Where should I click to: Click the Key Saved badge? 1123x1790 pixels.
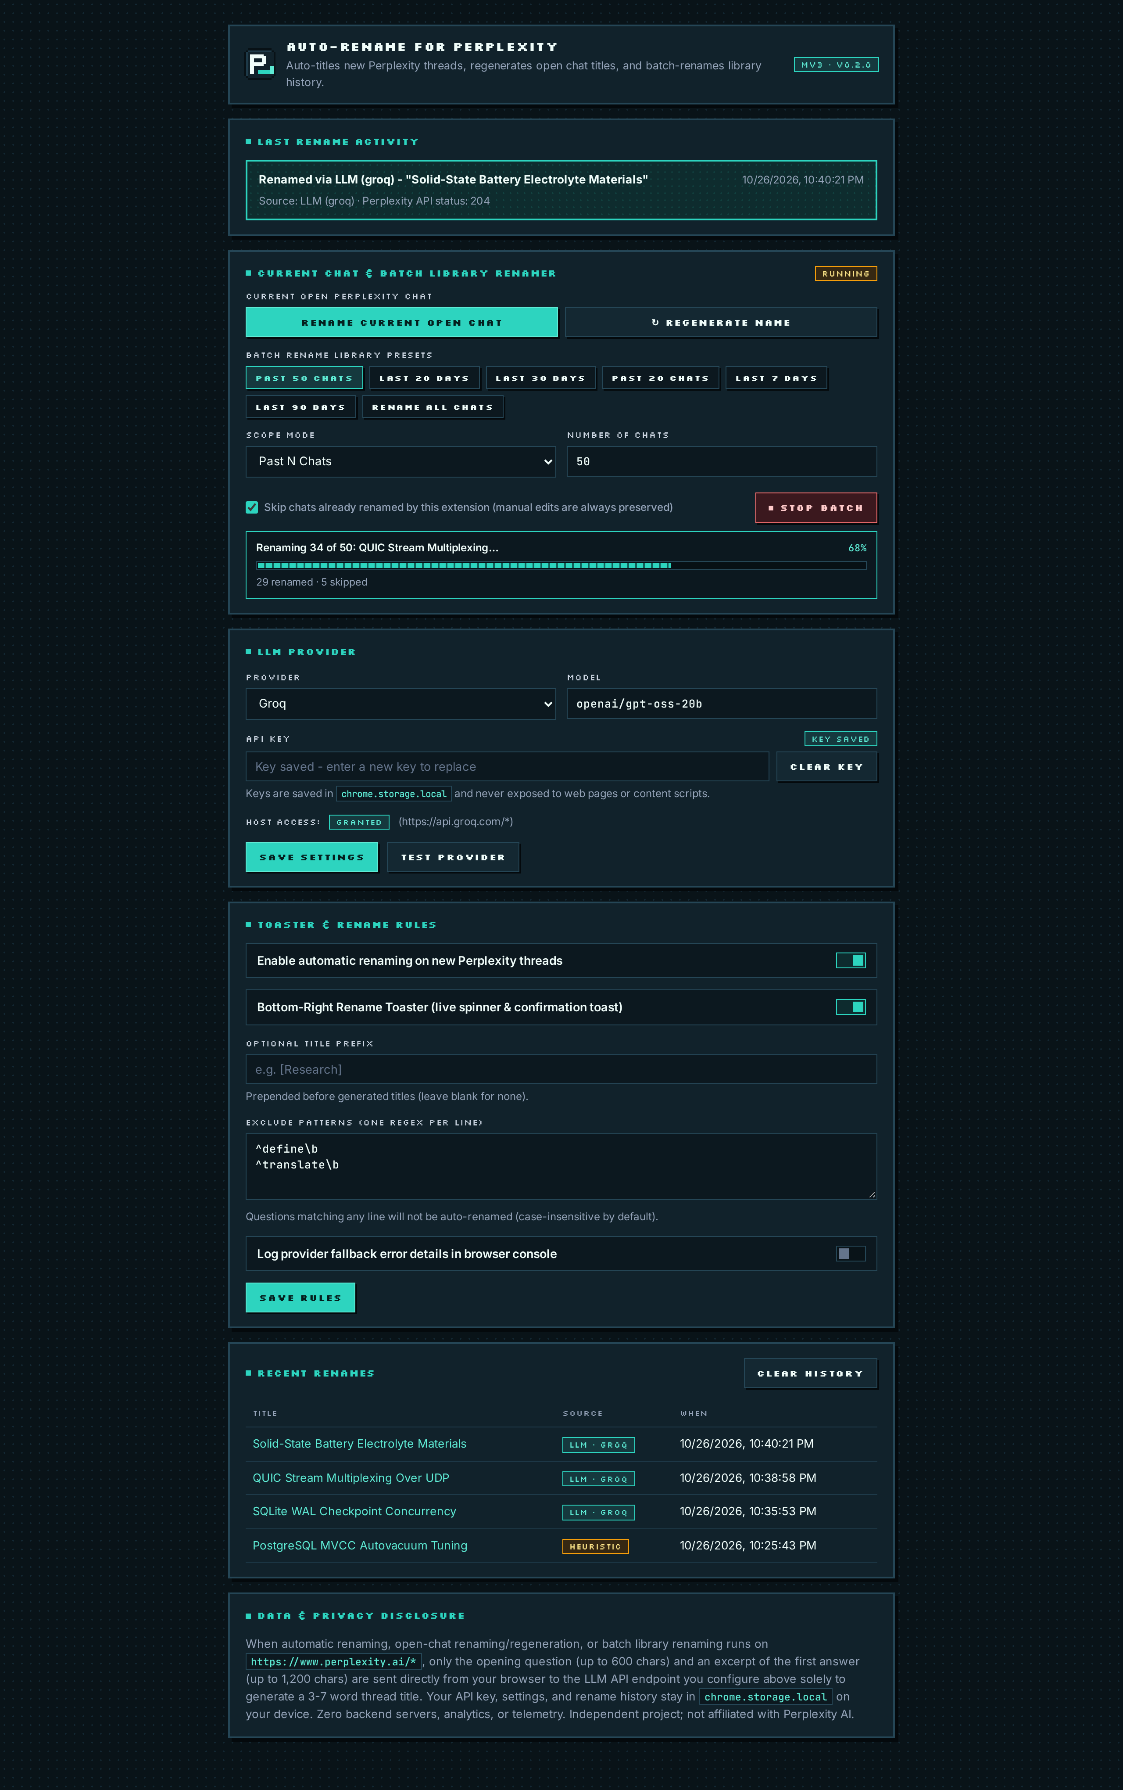(841, 739)
